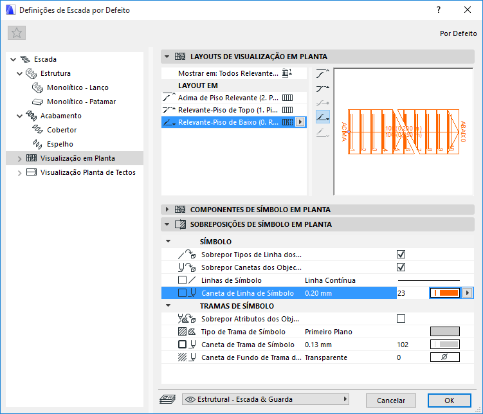The width and height of the screenshot is (483, 414).
Task: Select the Escada tree item
Action: click(x=45, y=59)
